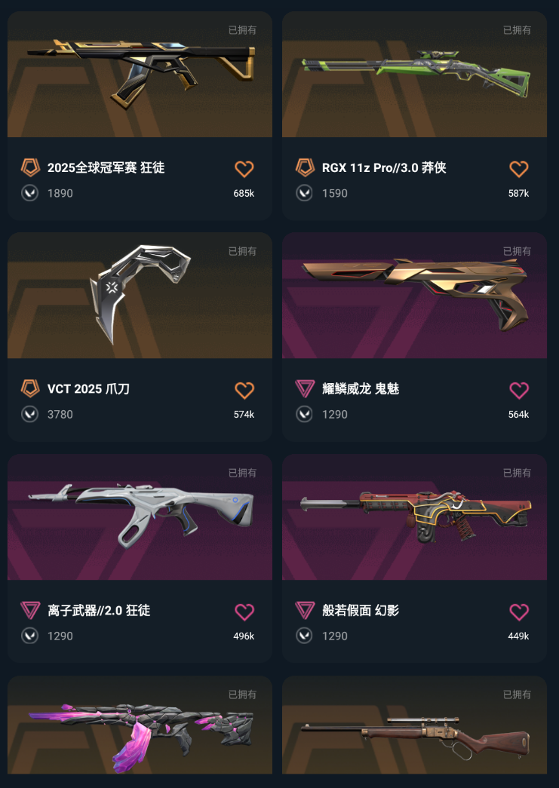The image size is (559, 788).
Task: Open the green RGX Outlaw skin image
Action: click(x=414, y=75)
